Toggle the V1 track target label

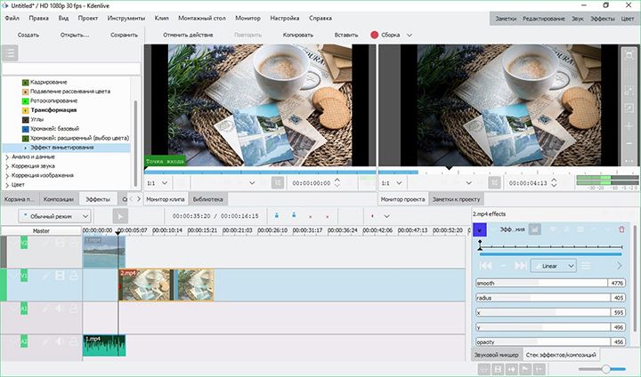pos(24,277)
